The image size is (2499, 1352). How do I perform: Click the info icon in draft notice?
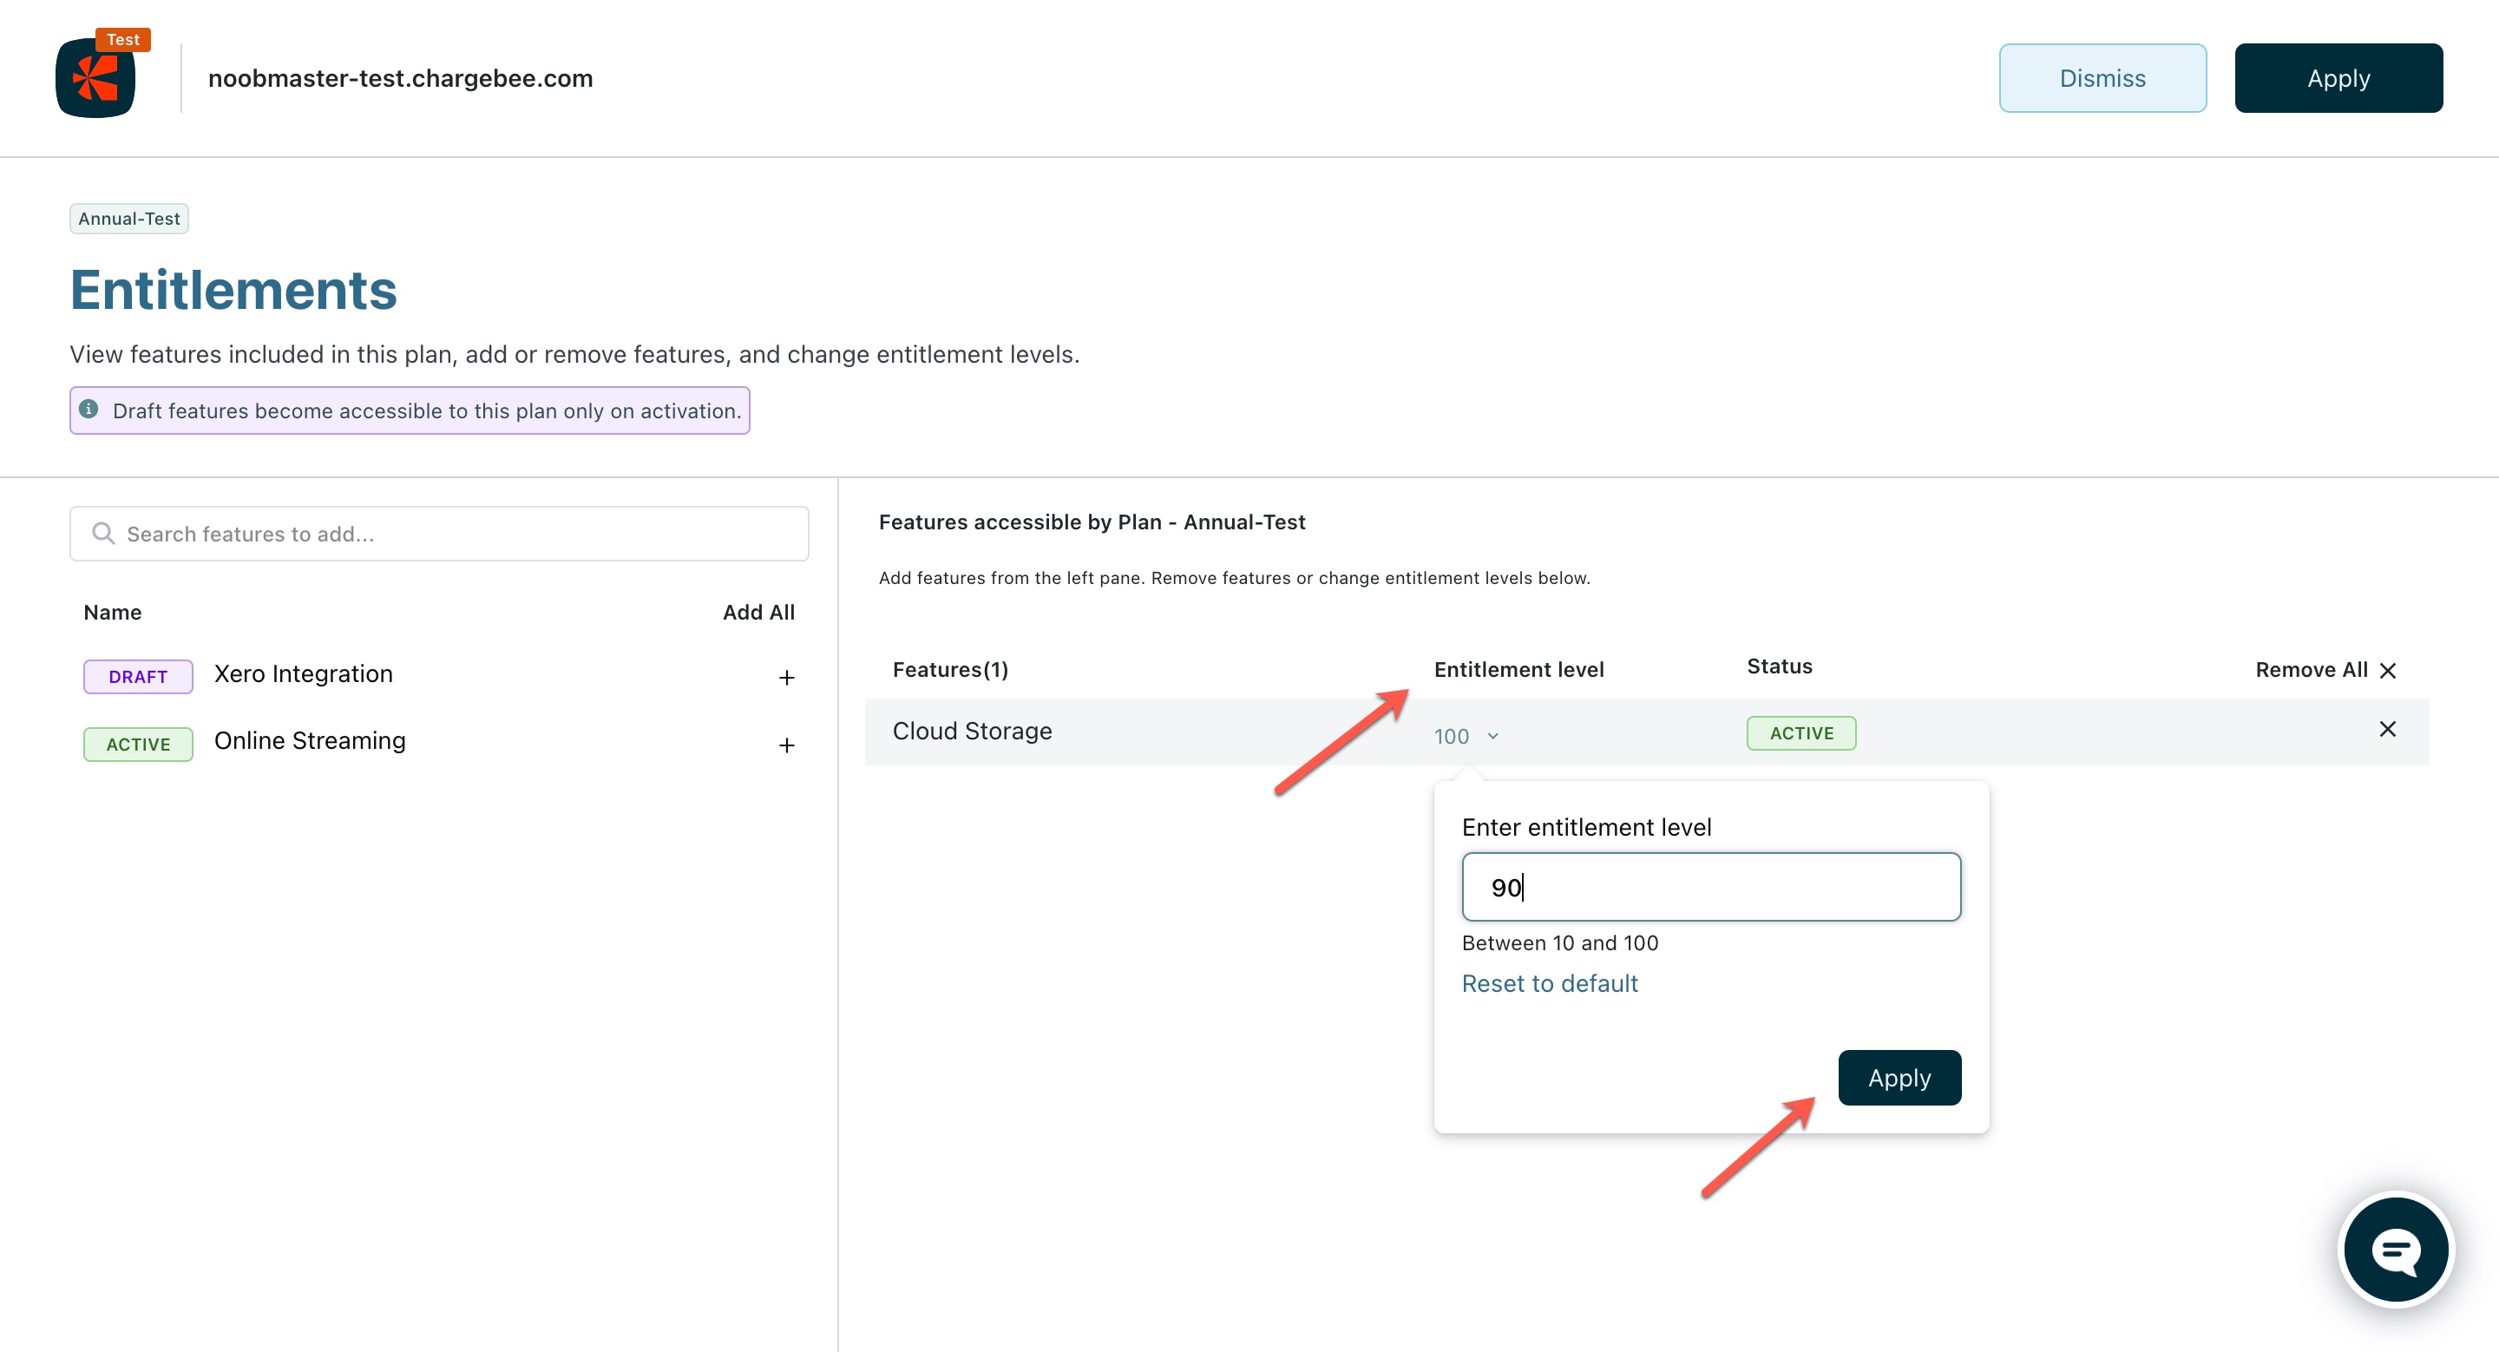[89, 410]
